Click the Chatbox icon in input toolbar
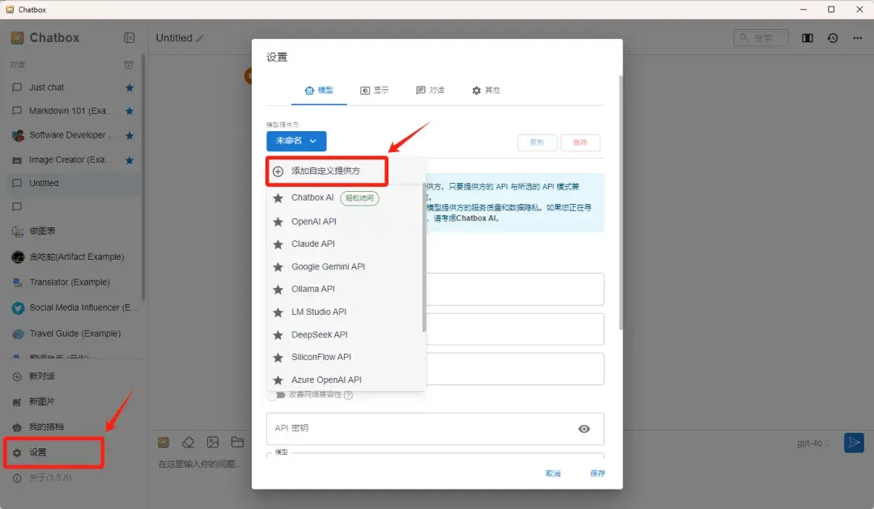The image size is (874, 509). tap(163, 443)
